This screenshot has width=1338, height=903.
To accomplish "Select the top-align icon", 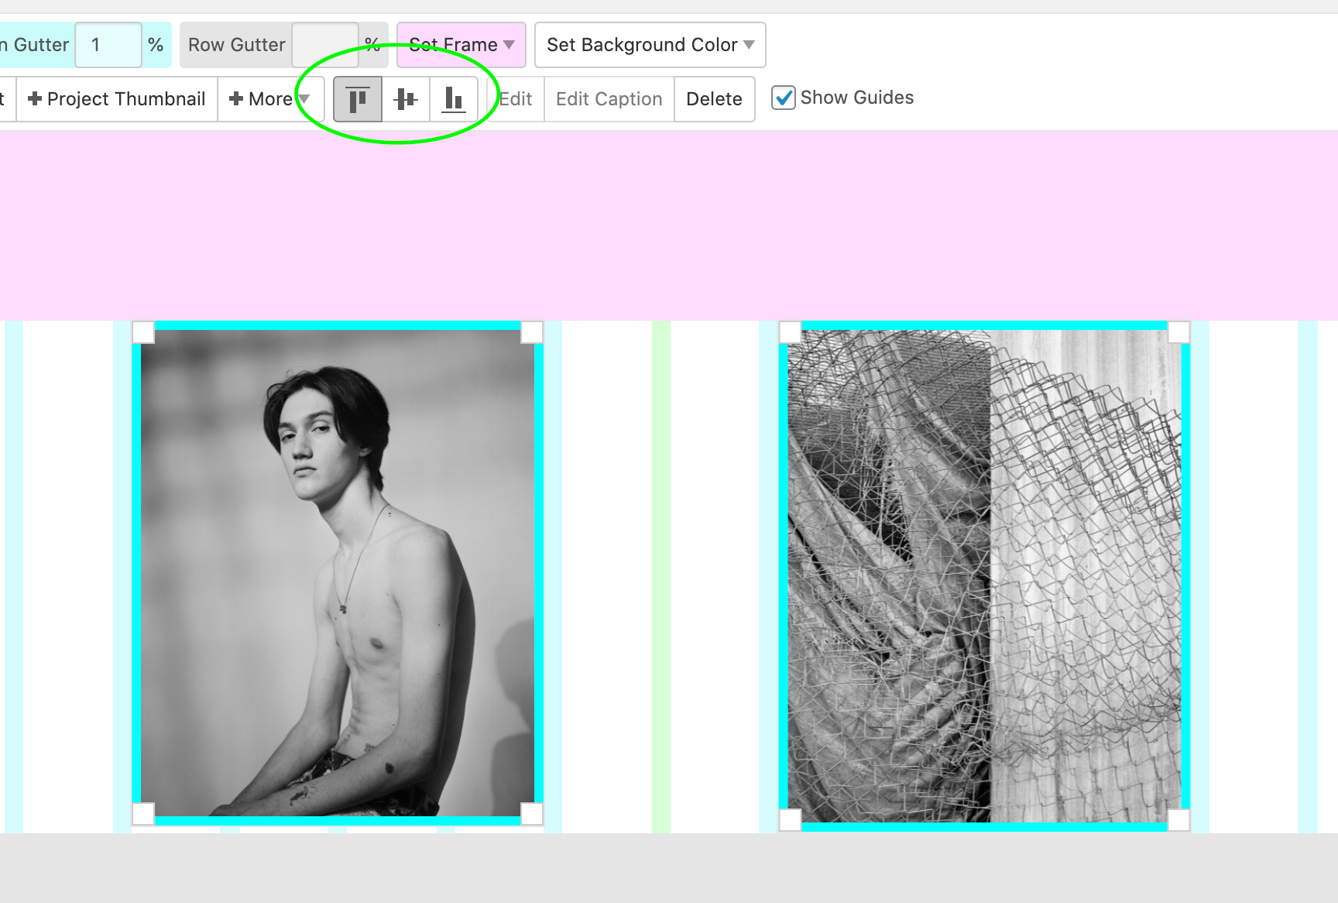I will (x=357, y=98).
